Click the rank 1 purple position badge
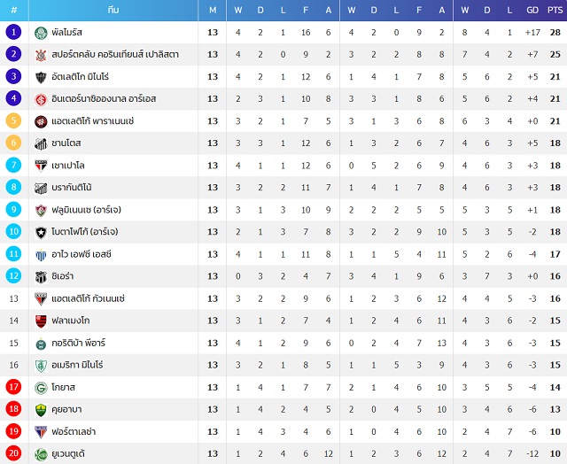The width and height of the screenshot is (567, 464). click(x=14, y=32)
